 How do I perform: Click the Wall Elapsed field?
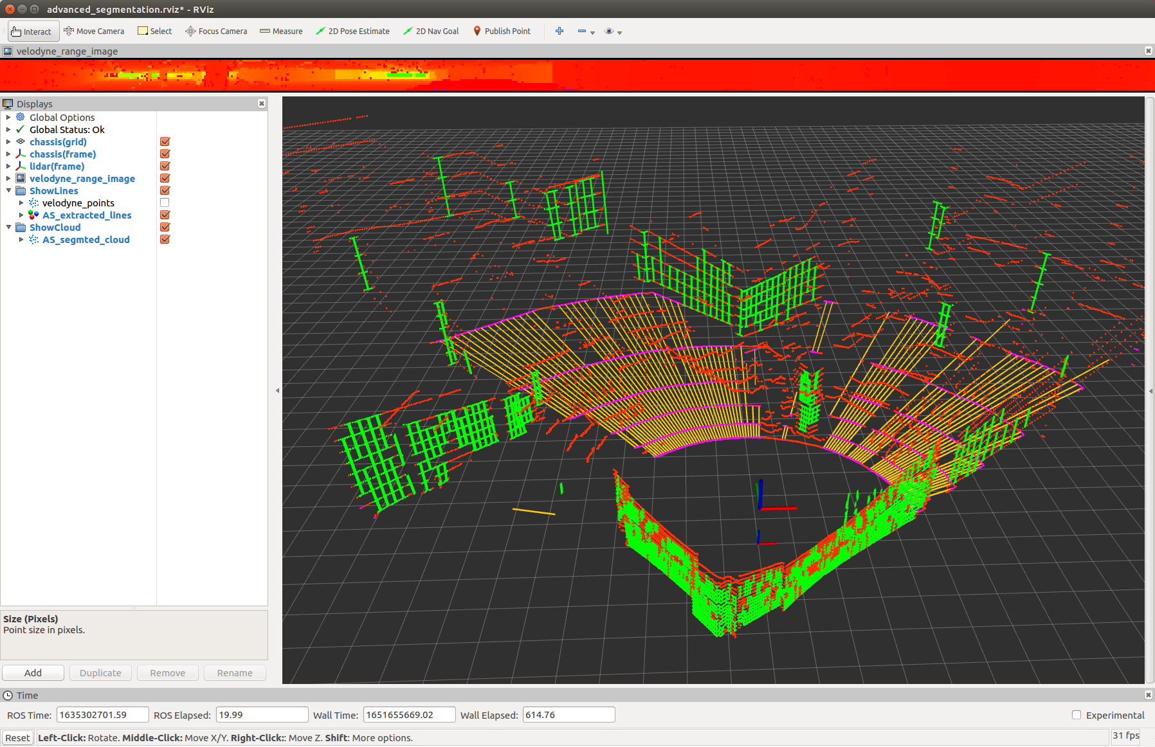click(x=569, y=715)
